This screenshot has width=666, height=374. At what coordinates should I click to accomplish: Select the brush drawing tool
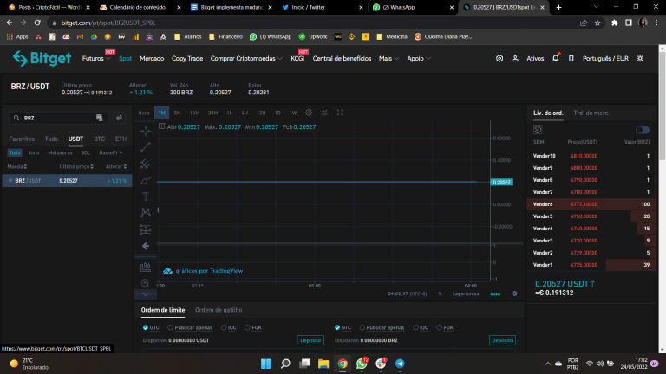(146, 180)
